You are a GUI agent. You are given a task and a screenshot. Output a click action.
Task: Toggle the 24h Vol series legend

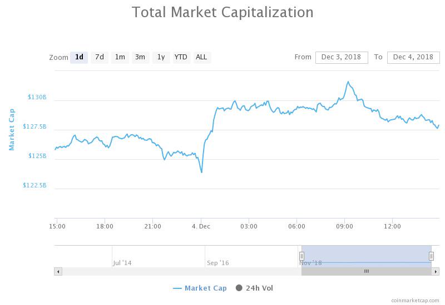click(x=254, y=288)
